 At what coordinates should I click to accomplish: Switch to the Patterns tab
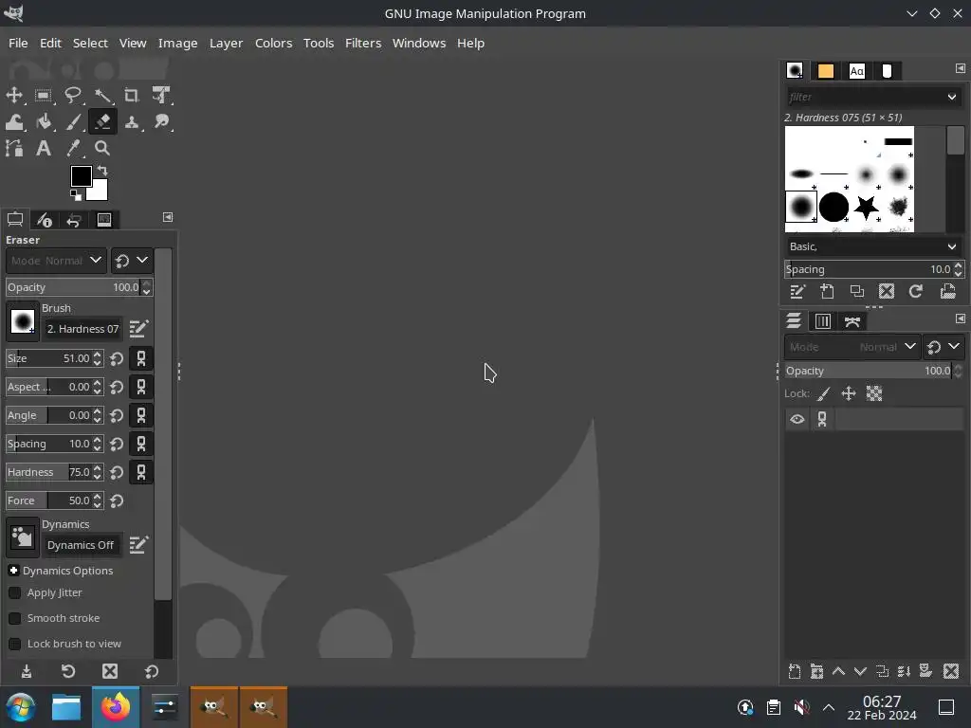pos(826,71)
